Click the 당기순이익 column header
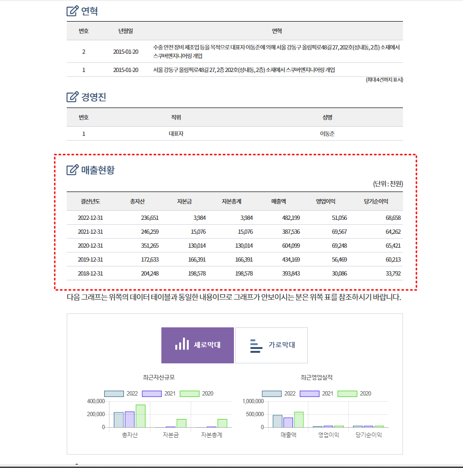This screenshot has width=463, height=468. tap(376, 202)
